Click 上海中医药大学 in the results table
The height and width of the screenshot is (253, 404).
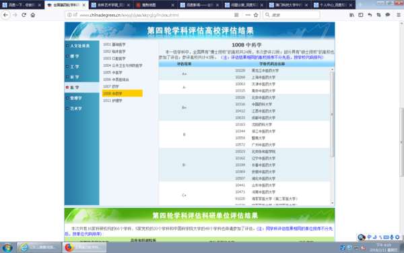263,77
